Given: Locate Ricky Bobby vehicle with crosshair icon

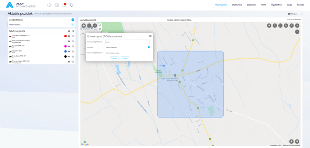Looking at the screenshot, I should click(x=73, y=56).
